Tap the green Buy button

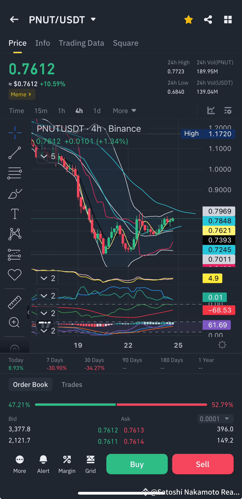click(137, 464)
